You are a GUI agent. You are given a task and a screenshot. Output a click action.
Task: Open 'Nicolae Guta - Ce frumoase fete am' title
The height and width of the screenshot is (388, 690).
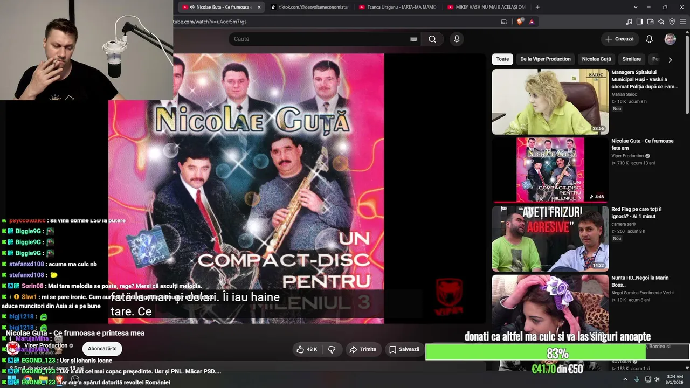coord(643,144)
